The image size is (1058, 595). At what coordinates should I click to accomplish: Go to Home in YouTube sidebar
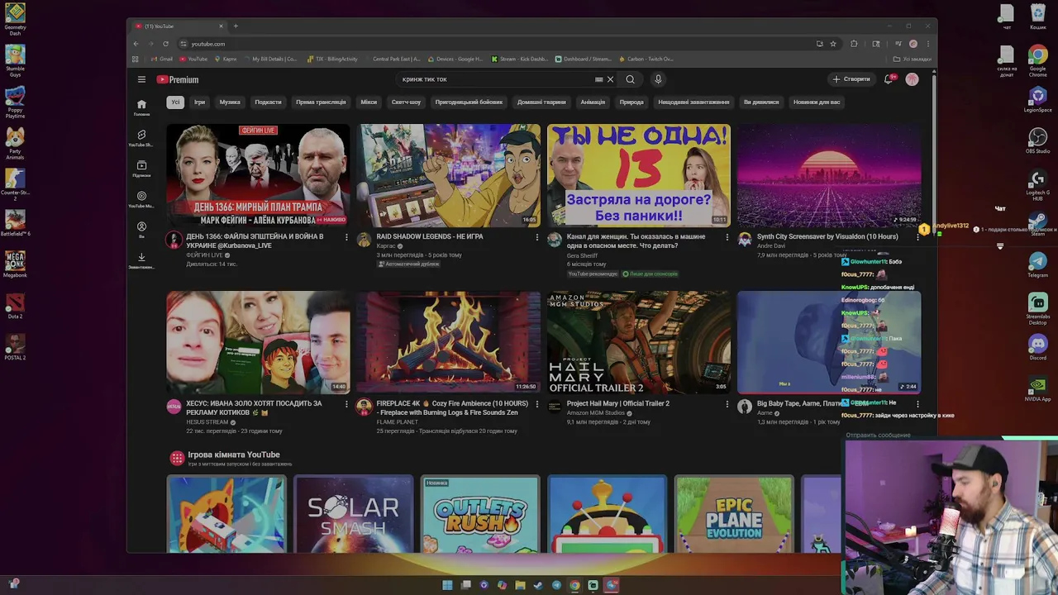pyautogui.click(x=141, y=107)
